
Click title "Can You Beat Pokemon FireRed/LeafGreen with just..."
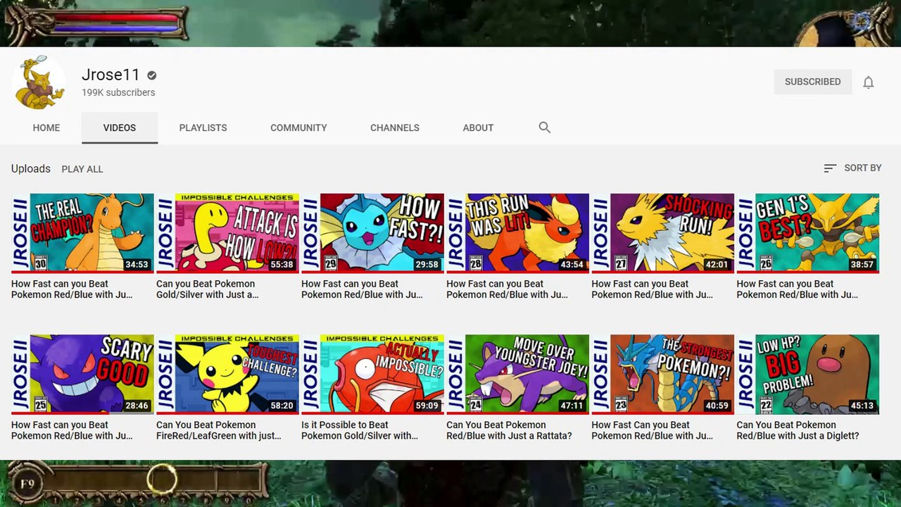pyautogui.click(x=218, y=430)
